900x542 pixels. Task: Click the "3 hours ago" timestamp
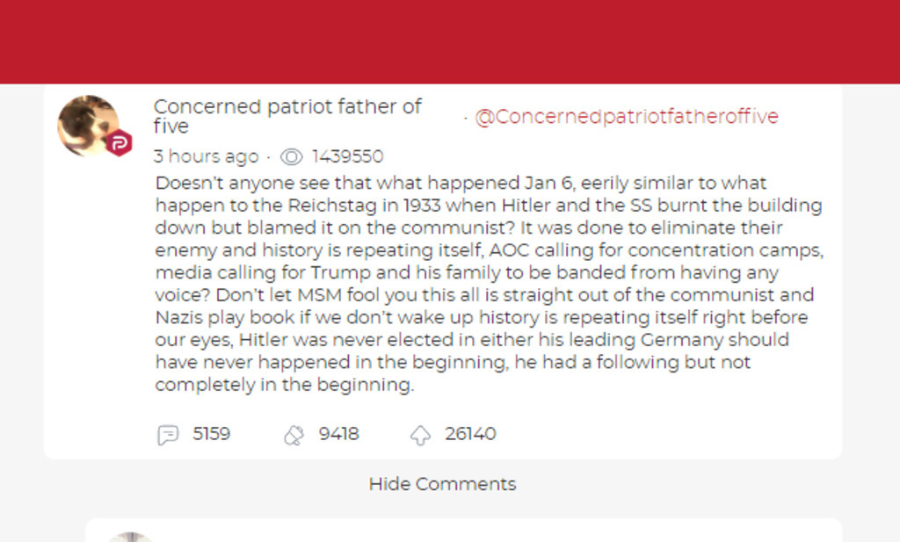point(206,157)
